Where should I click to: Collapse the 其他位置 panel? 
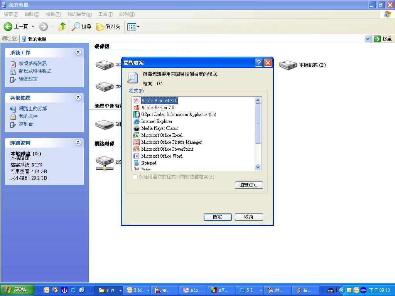click(x=78, y=98)
